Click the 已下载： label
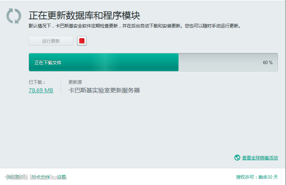 coord(37,82)
